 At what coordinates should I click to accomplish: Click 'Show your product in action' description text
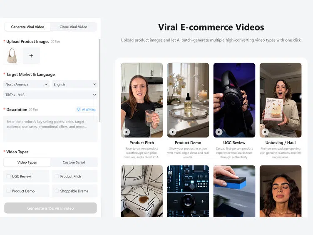point(188,153)
